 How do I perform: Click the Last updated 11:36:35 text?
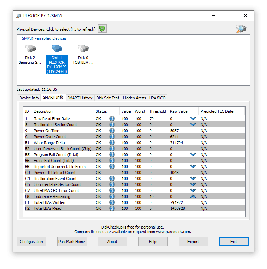pyautogui.click(x=37, y=89)
